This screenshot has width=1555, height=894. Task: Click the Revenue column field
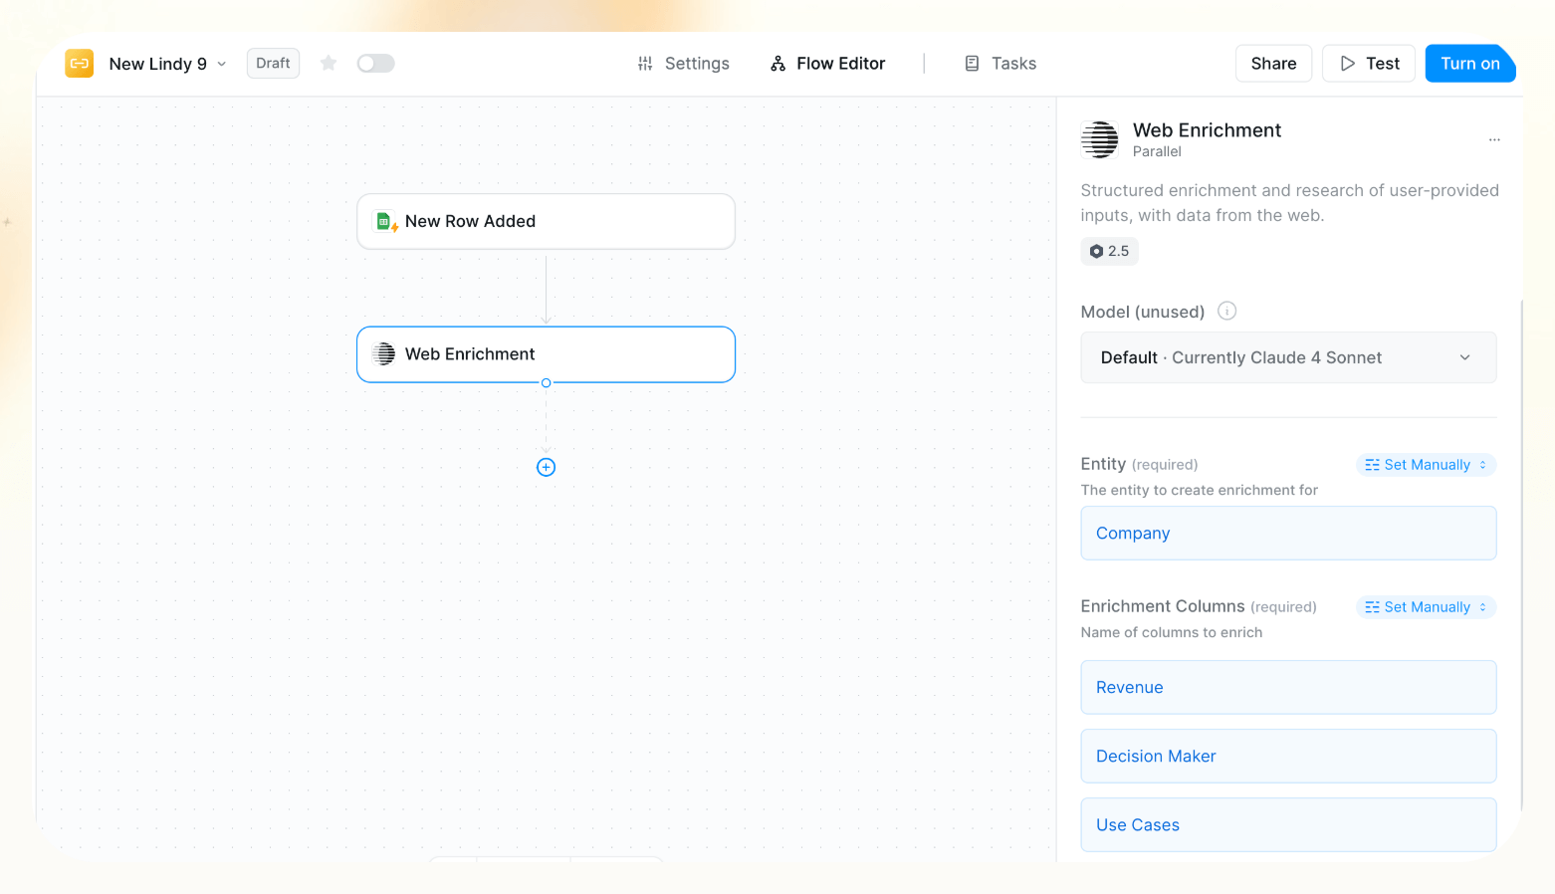point(1288,687)
